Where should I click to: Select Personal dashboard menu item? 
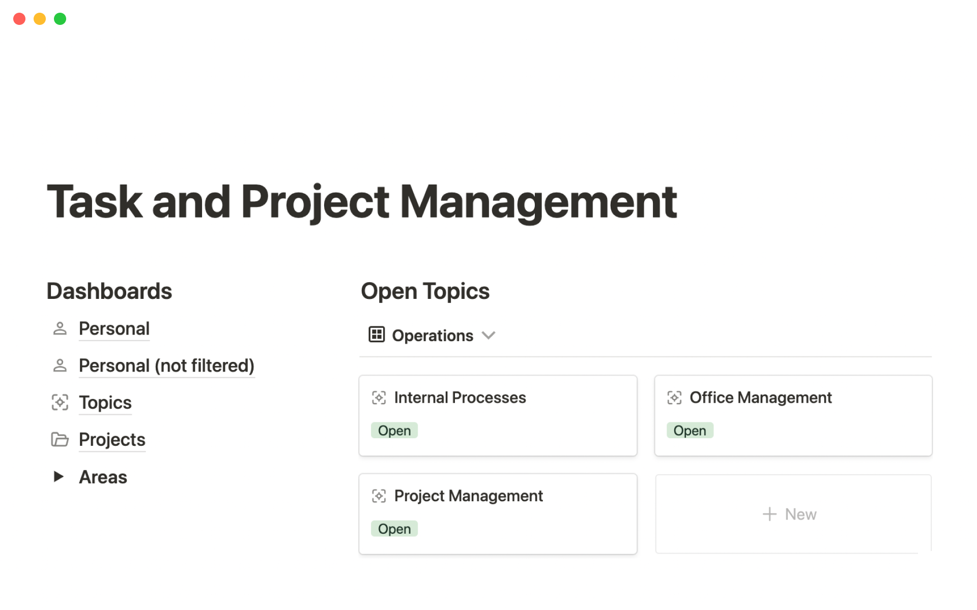point(114,328)
